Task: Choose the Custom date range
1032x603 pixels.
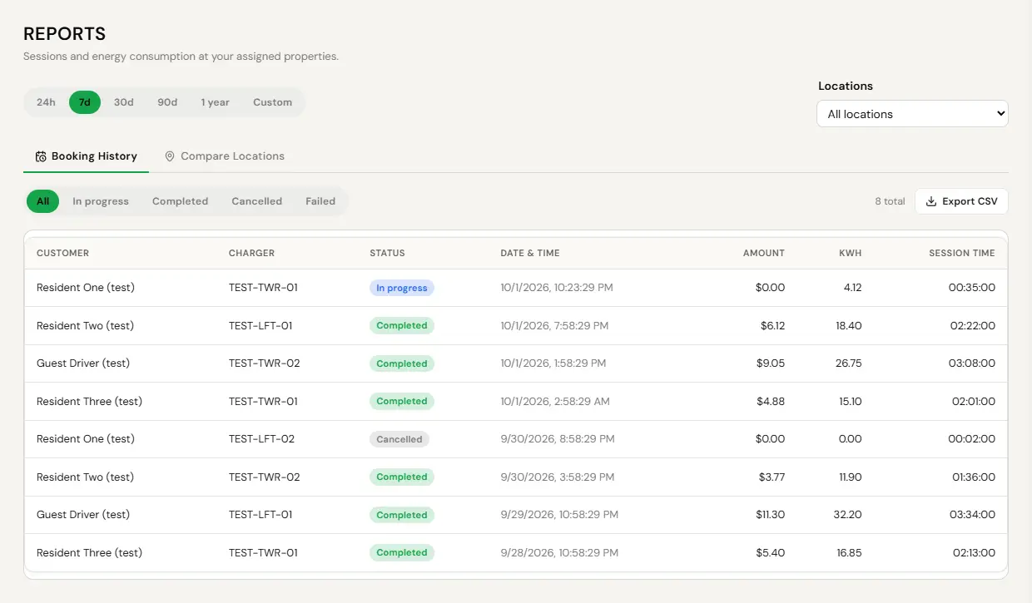Action: coord(272,102)
